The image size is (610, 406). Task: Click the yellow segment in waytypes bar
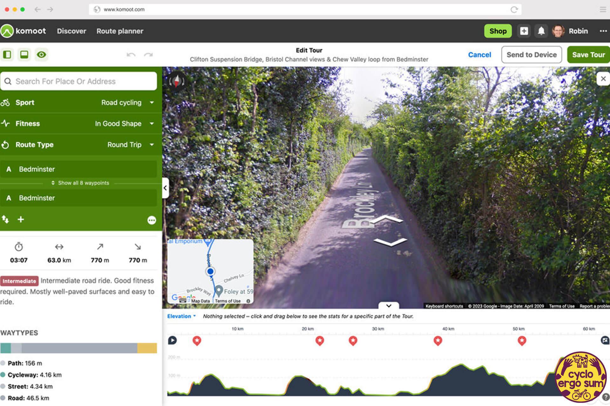(x=147, y=348)
